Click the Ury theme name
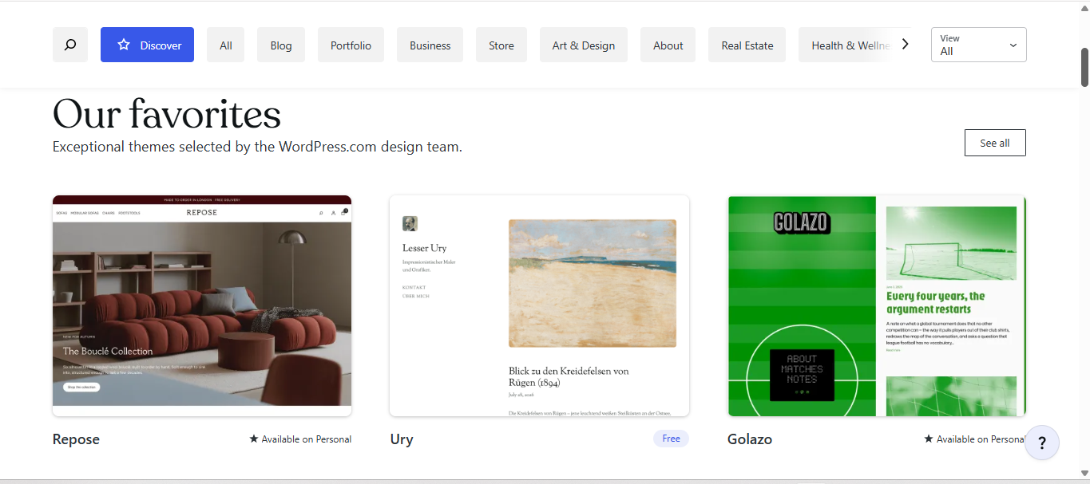 click(402, 439)
